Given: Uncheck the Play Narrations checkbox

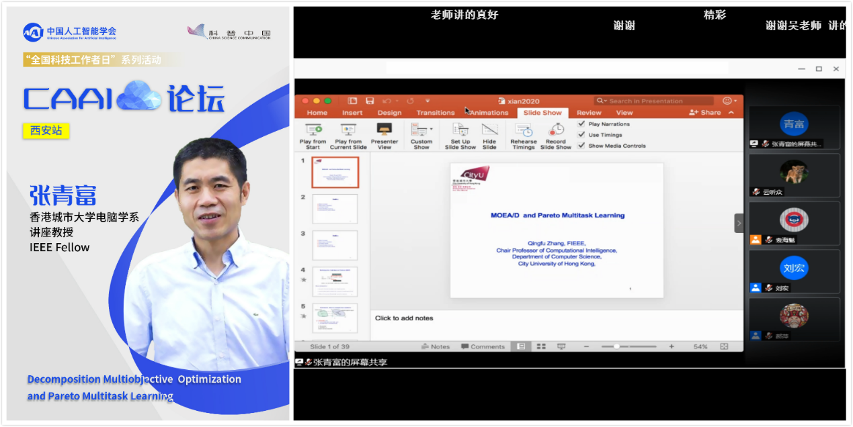Looking at the screenshot, I should pos(581,124).
